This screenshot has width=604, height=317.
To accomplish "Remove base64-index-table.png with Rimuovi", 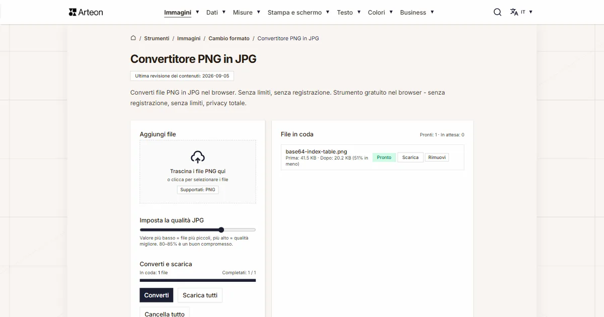I will point(436,157).
